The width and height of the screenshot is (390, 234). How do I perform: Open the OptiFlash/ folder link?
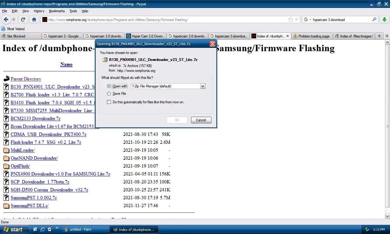pos(20,166)
